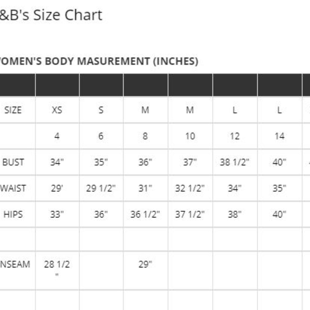This screenshot has width=310, height=310.
Task: Click the 37" bust measurement
Action: [190, 162]
